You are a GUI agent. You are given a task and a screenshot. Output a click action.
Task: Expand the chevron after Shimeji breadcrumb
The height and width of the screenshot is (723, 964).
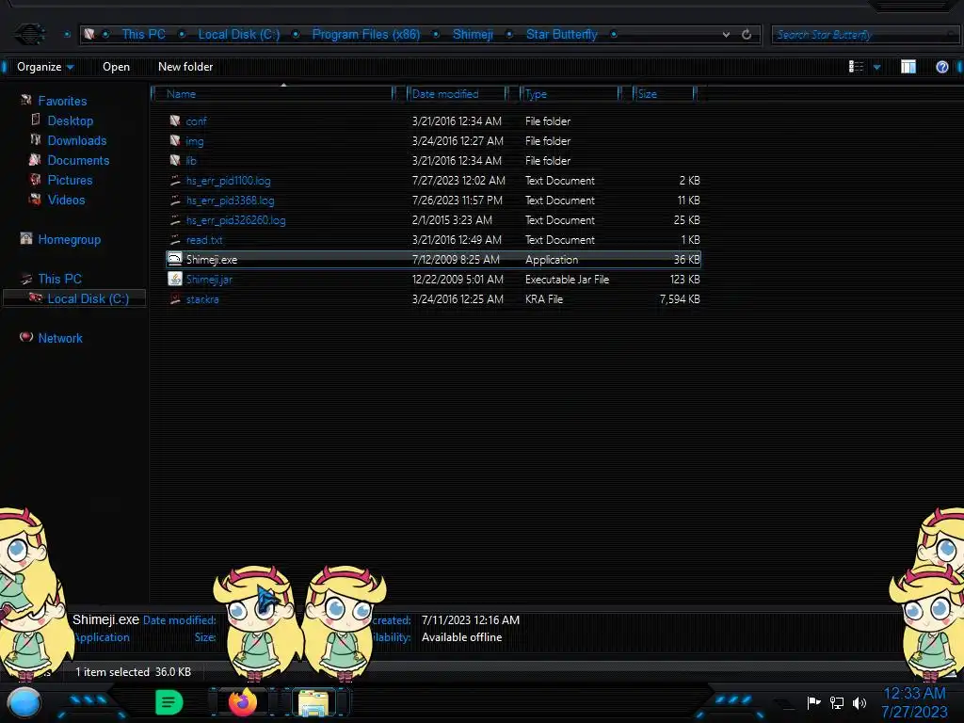coord(509,35)
